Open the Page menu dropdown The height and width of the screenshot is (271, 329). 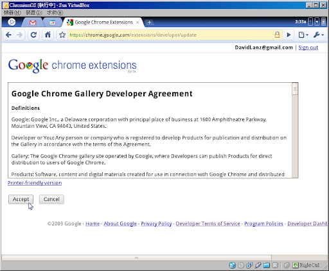(303, 35)
